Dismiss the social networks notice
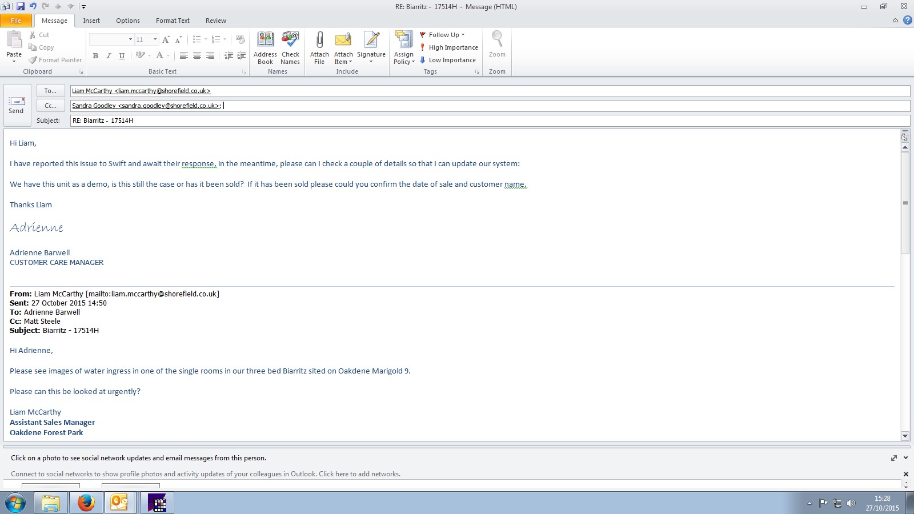The image size is (914, 514). pyautogui.click(x=905, y=474)
